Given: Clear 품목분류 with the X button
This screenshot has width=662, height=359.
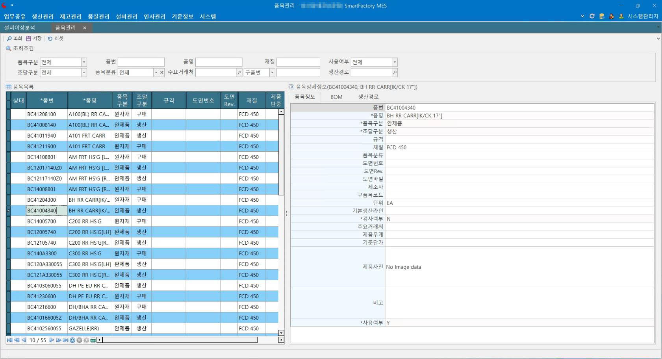Looking at the screenshot, I should (161, 73).
